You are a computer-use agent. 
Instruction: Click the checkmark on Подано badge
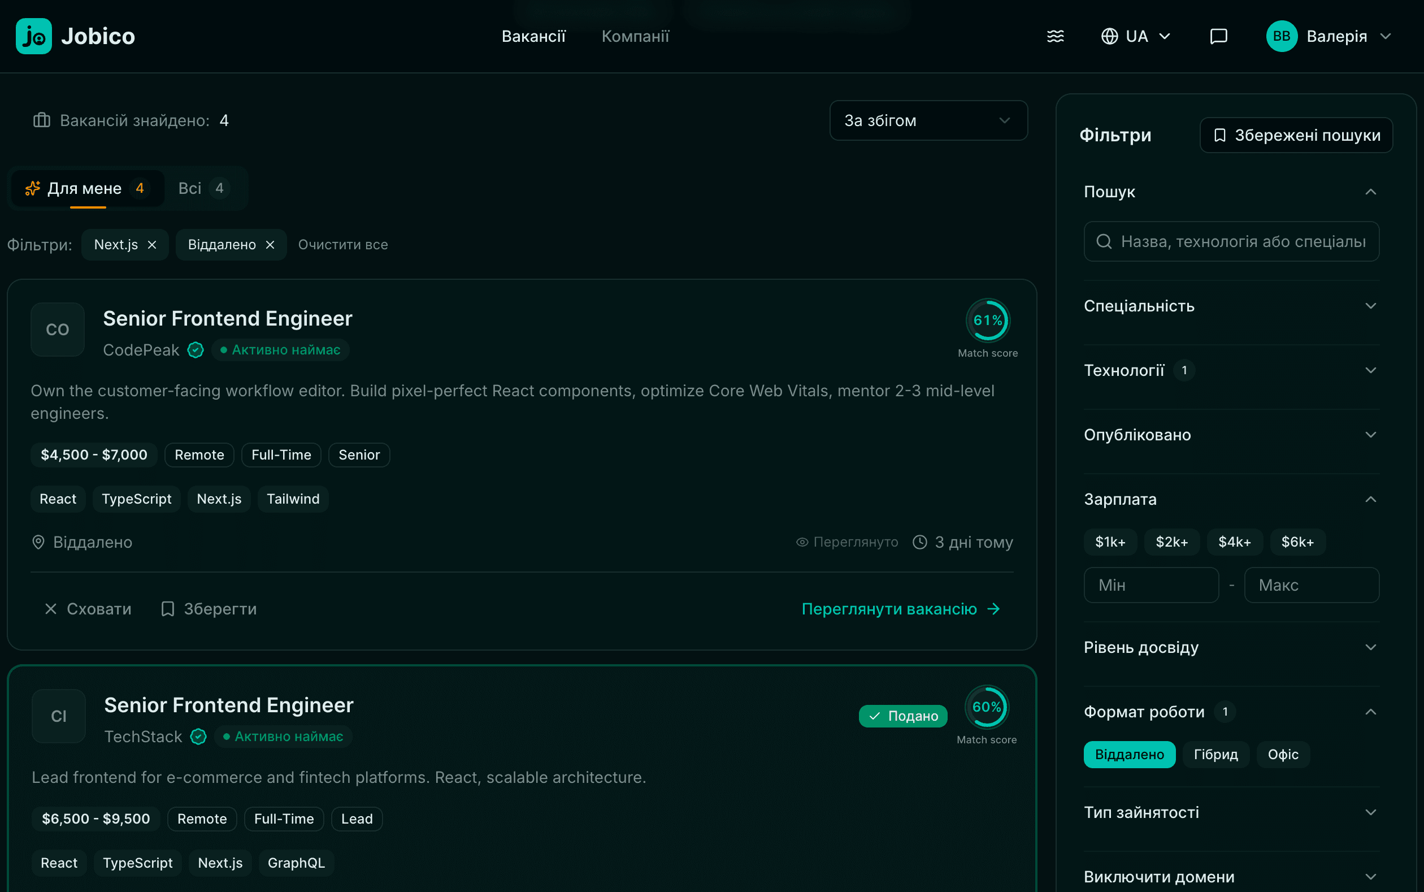tap(874, 716)
